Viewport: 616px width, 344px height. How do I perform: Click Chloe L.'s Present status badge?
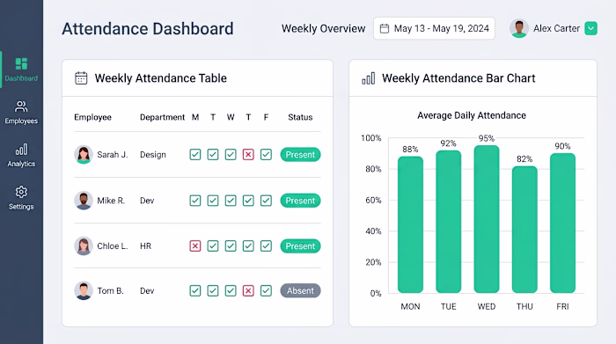[301, 246]
